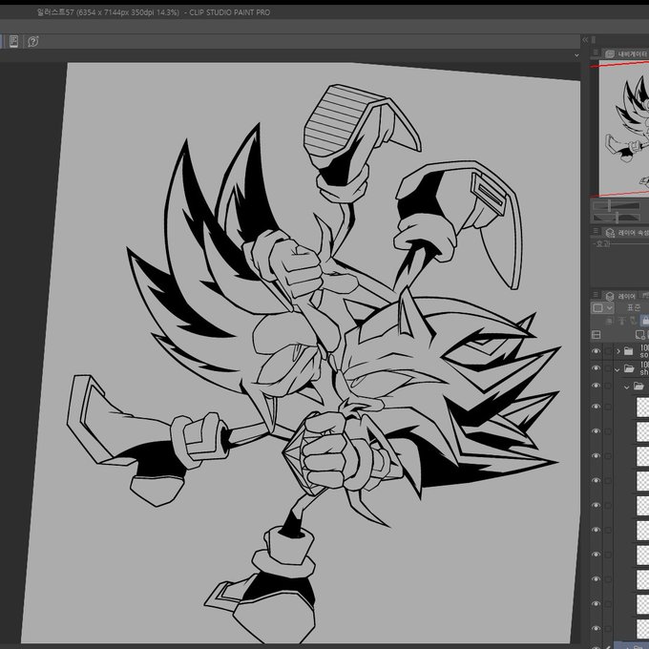Switch to the 레이어 (Layer) tab
This screenshot has width=649, height=649.
tap(620, 296)
